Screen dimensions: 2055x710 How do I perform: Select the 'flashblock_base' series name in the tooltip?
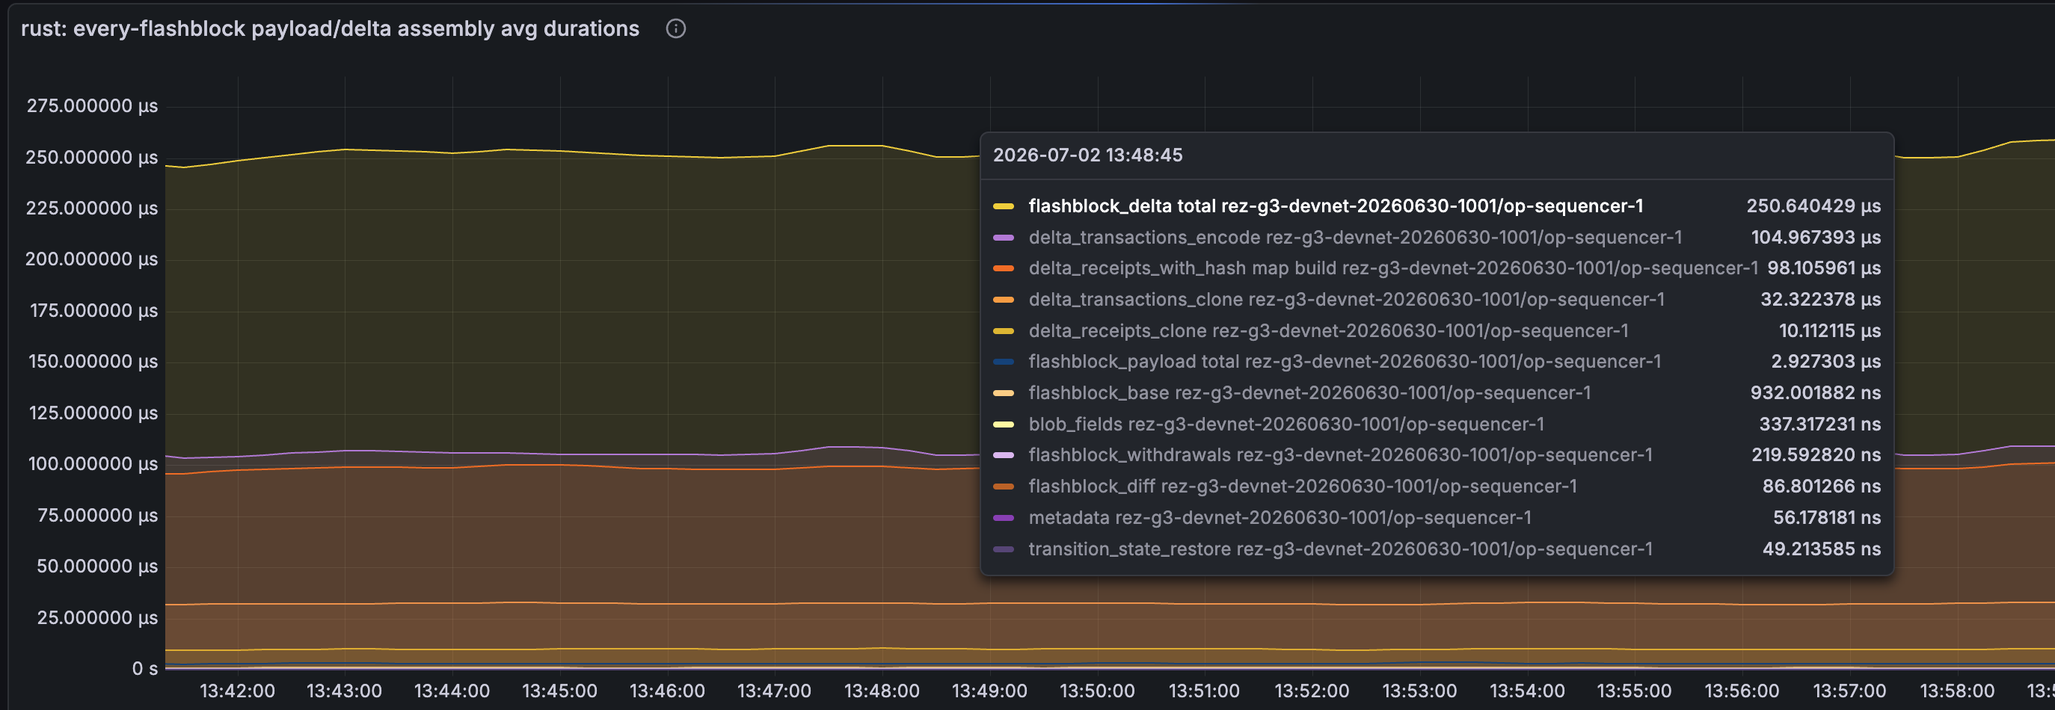(1309, 393)
